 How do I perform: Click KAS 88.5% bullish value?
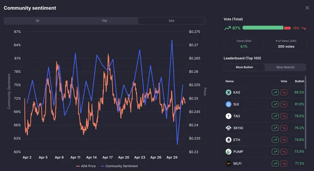coord(299,92)
